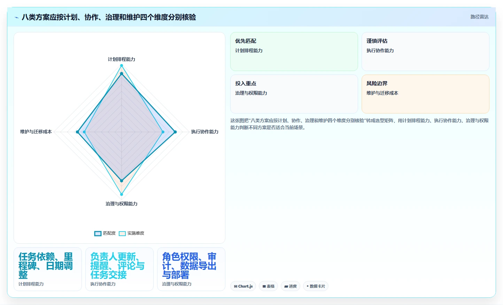Viewport: 503px width, 305px height.
Task: Click the small icon before the header title
Action: tap(16, 17)
